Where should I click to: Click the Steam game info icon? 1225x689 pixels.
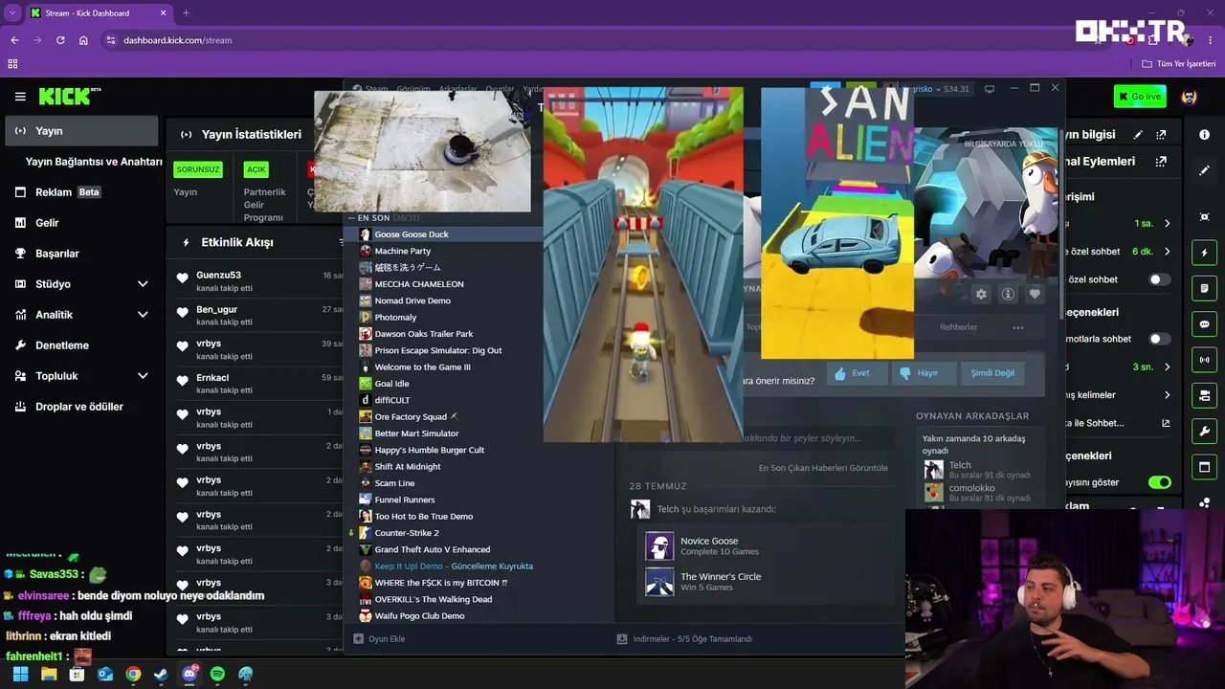[1008, 295]
